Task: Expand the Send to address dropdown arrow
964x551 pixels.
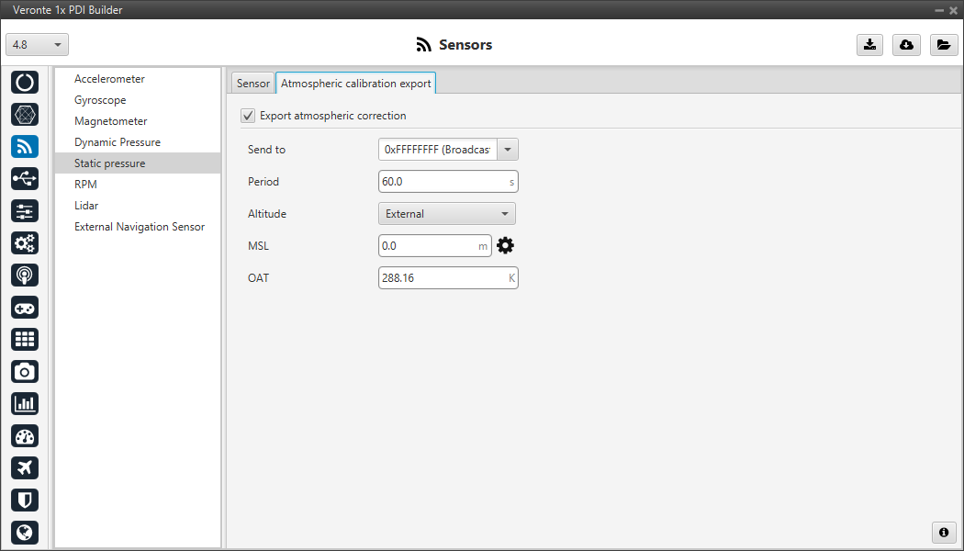Action: pos(507,150)
